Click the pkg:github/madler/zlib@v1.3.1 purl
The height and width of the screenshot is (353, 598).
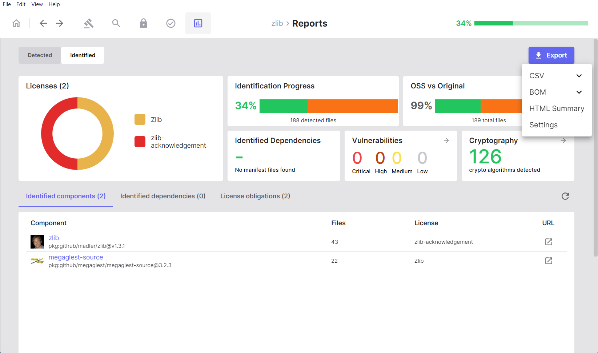tap(87, 246)
